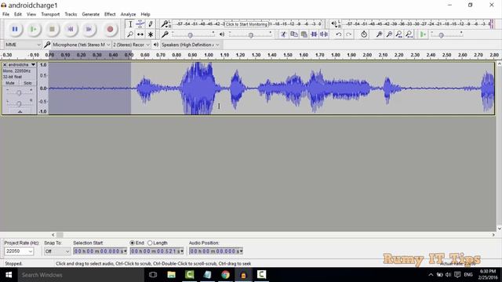Click the playback speed slider
This screenshot has height=282, width=502.
[x=441, y=34]
